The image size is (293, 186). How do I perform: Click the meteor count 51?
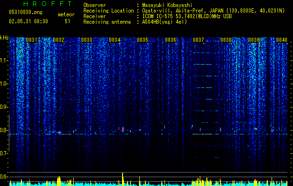click(68, 21)
